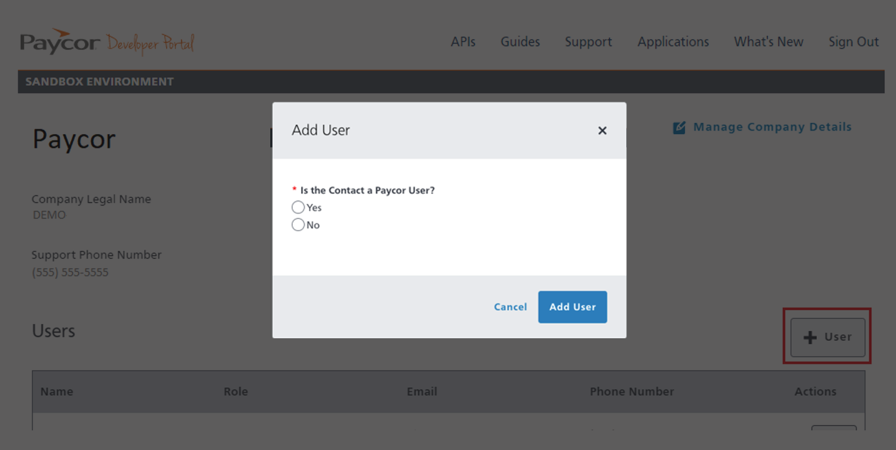Open the Applications page
Image resolution: width=896 pixels, height=450 pixels.
(672, 42)
